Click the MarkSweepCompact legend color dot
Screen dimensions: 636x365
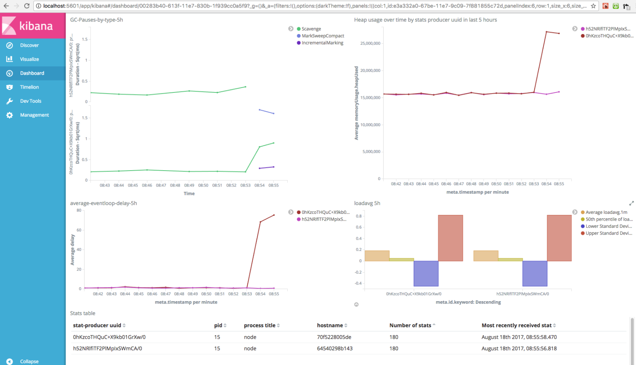pyautogui.click(x=299, y=36)
